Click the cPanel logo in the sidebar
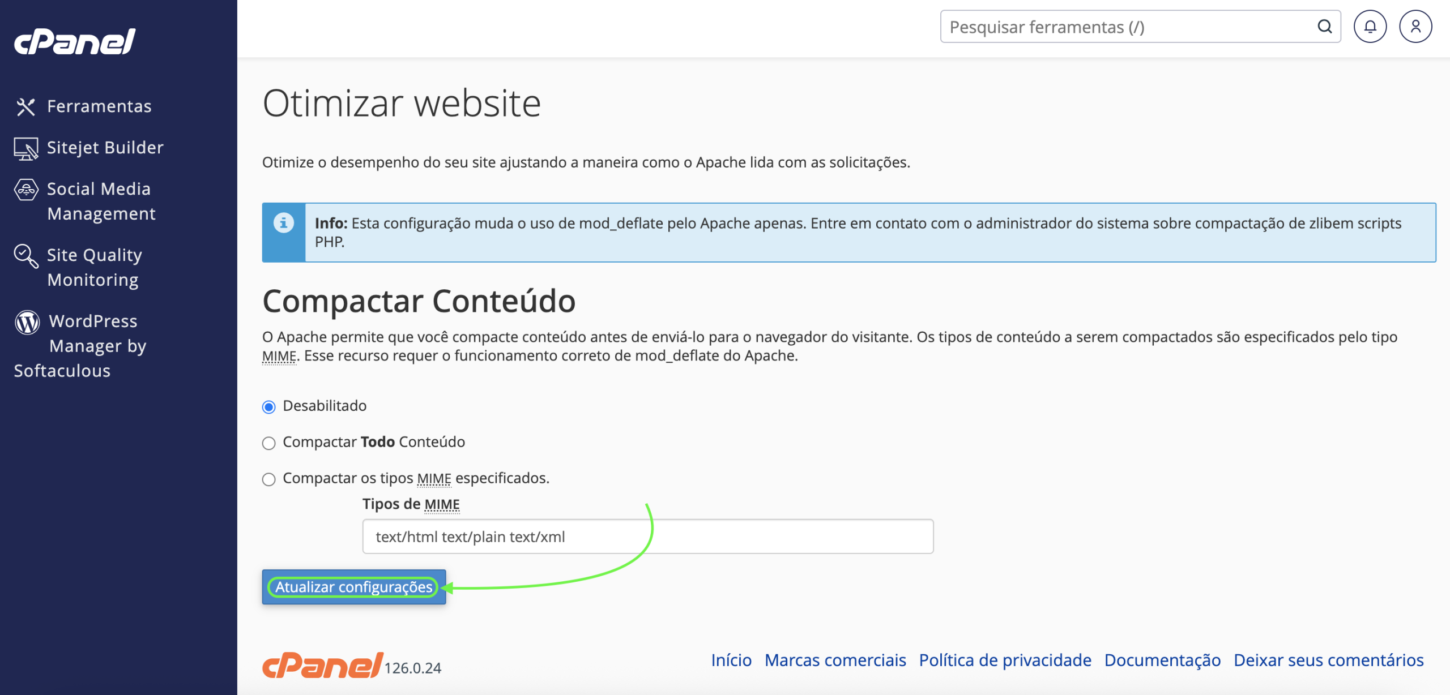 click(74, 41)
